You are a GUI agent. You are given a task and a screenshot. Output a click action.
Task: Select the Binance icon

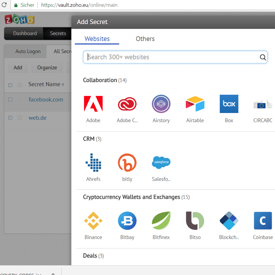point(93,221)
